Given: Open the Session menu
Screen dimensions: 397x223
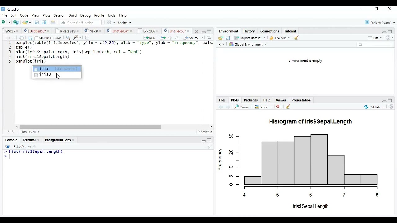Looking at the screenshot, I should 59,15.
